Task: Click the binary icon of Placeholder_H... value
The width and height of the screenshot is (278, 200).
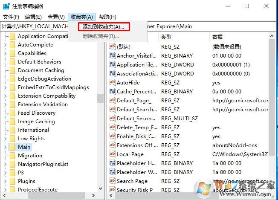Action: pos(113,163)
